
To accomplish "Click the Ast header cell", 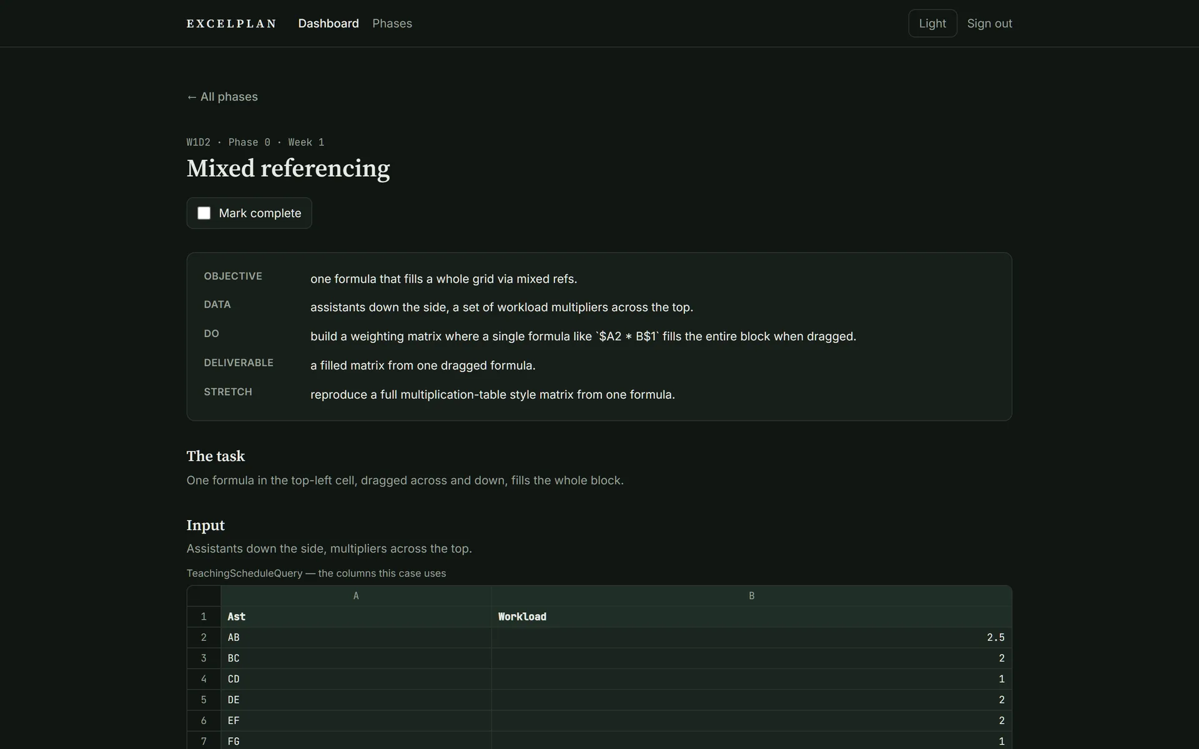I will point(356,617).
